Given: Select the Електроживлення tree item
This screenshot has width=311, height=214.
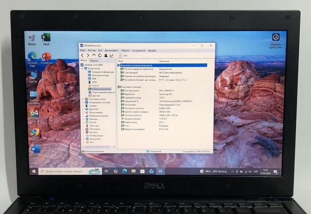Looking at the screenshot, I should (x=100, y=89).
